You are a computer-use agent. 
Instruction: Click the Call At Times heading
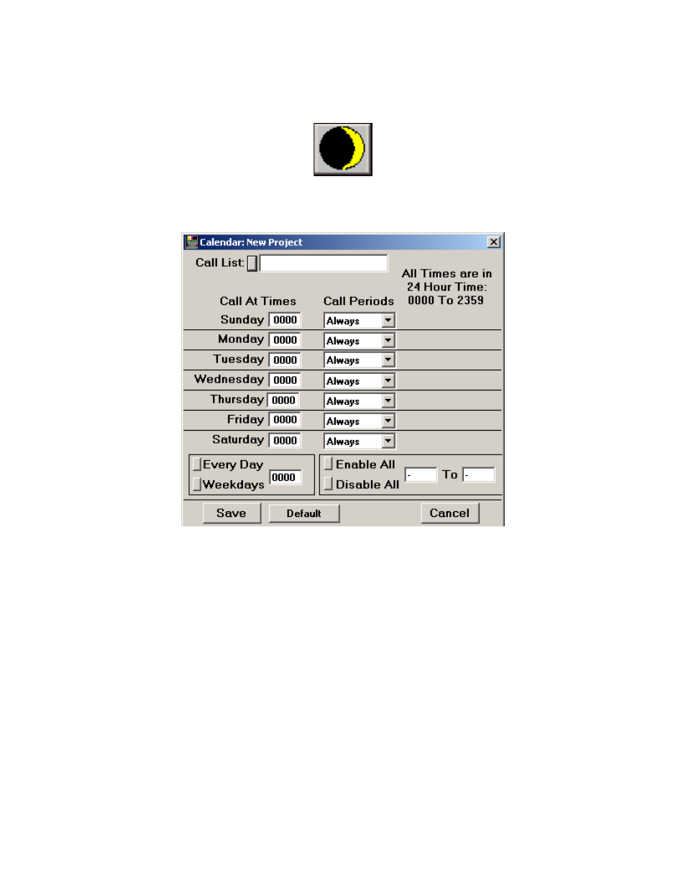click(257, 301)
